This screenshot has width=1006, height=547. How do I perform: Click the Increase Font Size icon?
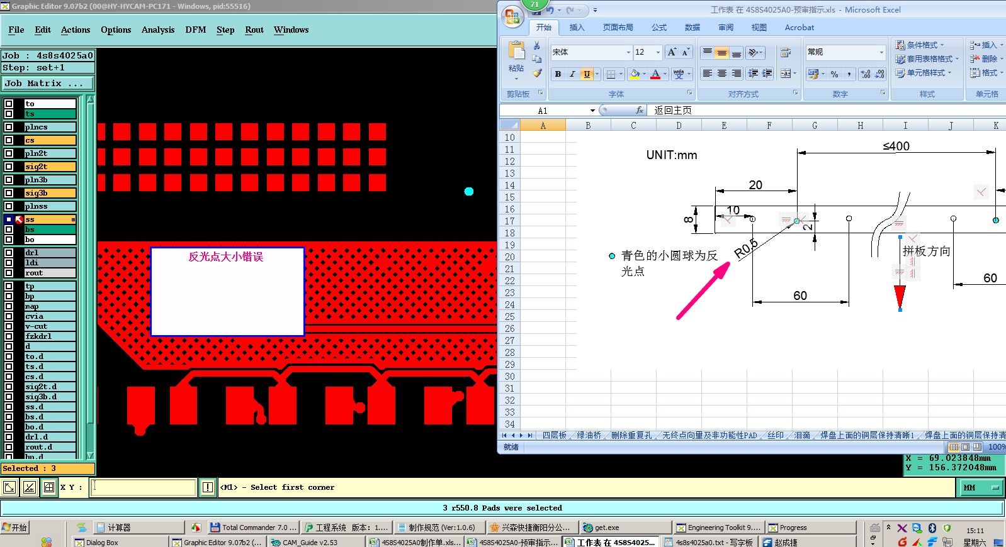click(x=672, y=52)
